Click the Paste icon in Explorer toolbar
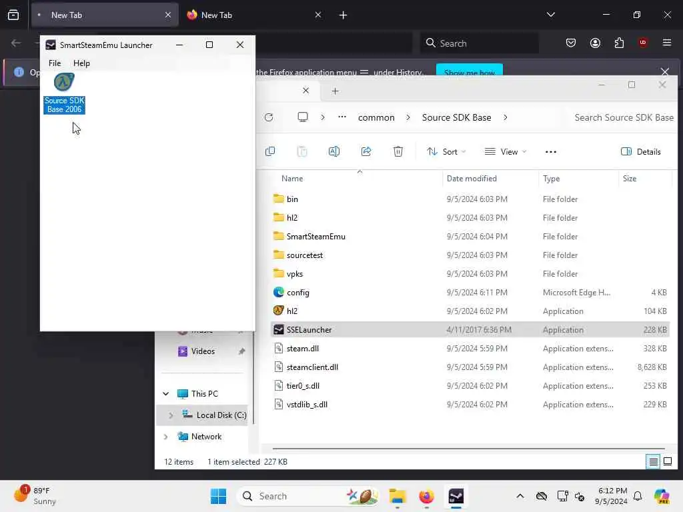683x512 pixels. (x=302, y=151)
